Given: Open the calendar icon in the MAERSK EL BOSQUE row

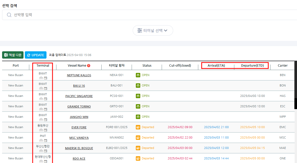Looking at the screenshot, I should (46, 151).
